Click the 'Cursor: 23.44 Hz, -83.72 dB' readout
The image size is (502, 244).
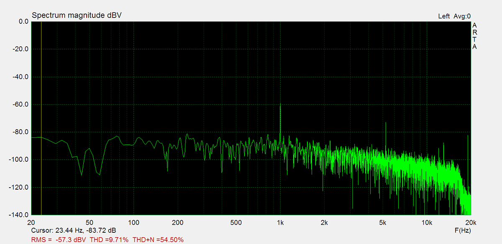click(x=74, y=231)
